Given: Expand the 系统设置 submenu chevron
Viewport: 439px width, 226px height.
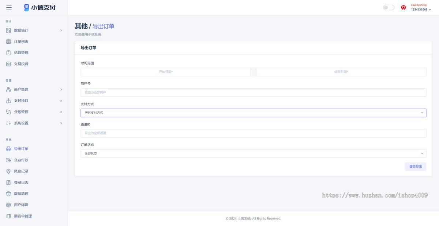Looking at the screenshot, I should [x=61, y=123].
